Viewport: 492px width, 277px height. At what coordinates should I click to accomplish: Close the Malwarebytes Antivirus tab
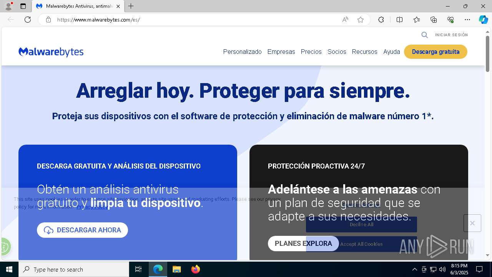[118, 6]
